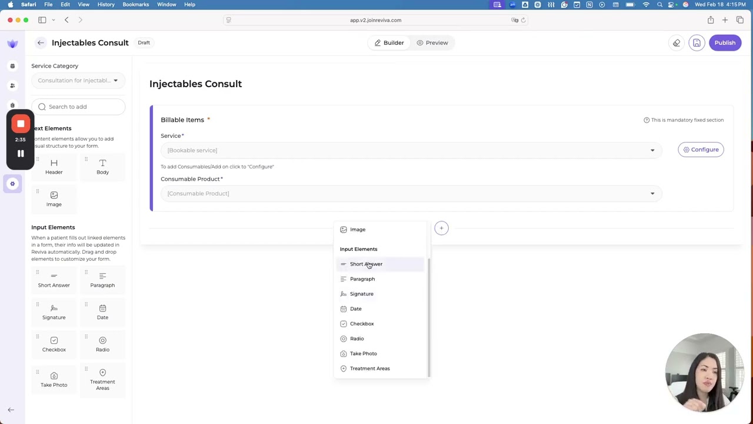Choose Short Answer in popup menu

[381, 264]
